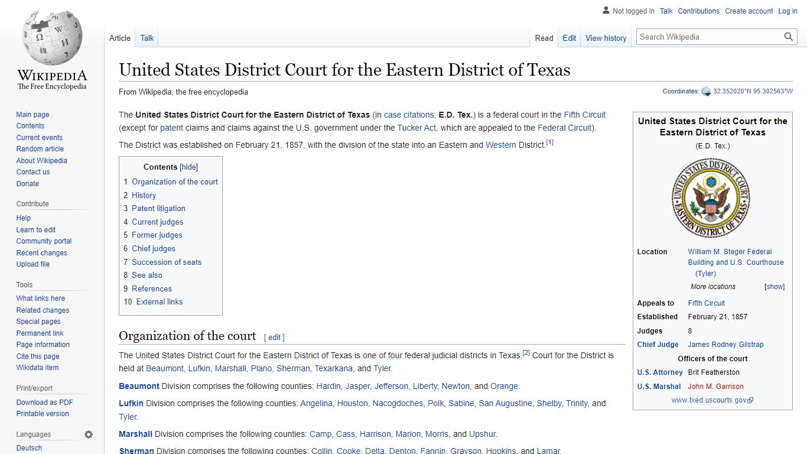Image resolution: width=807 pixels, height=454 pixels.
Task: Click the coordinates globe icon
Action: click(x=706, y=92)
